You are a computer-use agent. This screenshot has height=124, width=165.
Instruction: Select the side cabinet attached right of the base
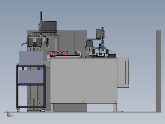click(x=123, y=73)
